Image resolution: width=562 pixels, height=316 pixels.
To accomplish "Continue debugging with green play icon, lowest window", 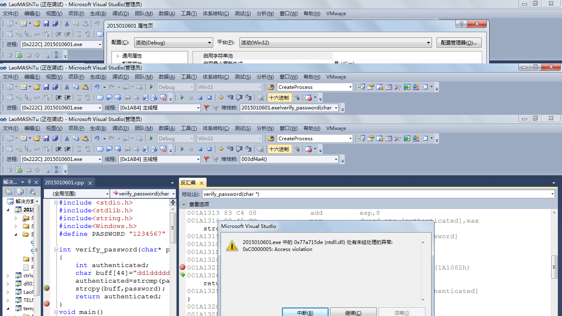I will [182, 149].
